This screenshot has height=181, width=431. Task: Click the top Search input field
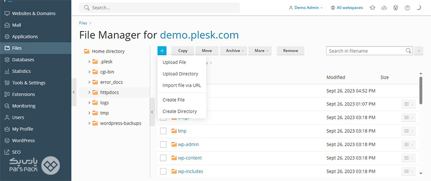click(159, 8)
